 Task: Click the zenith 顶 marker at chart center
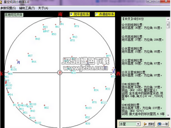pos(60,73)
